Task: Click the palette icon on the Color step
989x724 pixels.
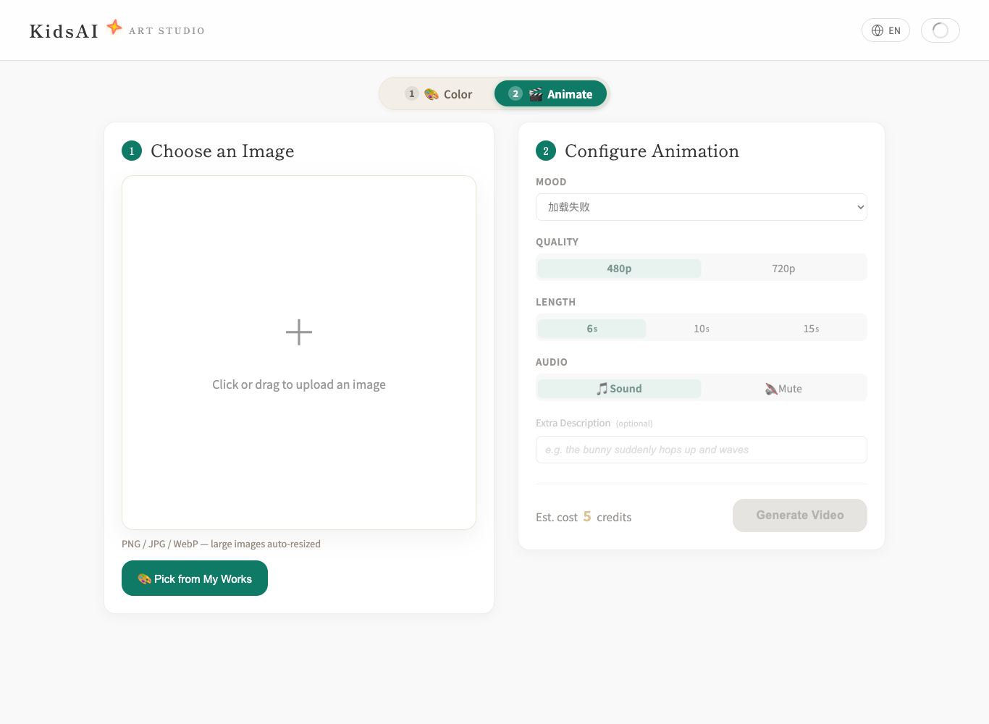Action: (x=432, y=94)
